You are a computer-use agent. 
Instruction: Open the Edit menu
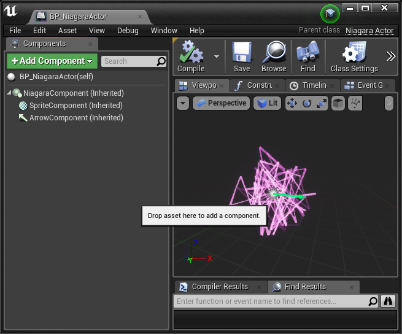pyautogui.click(x=39, y=31)
